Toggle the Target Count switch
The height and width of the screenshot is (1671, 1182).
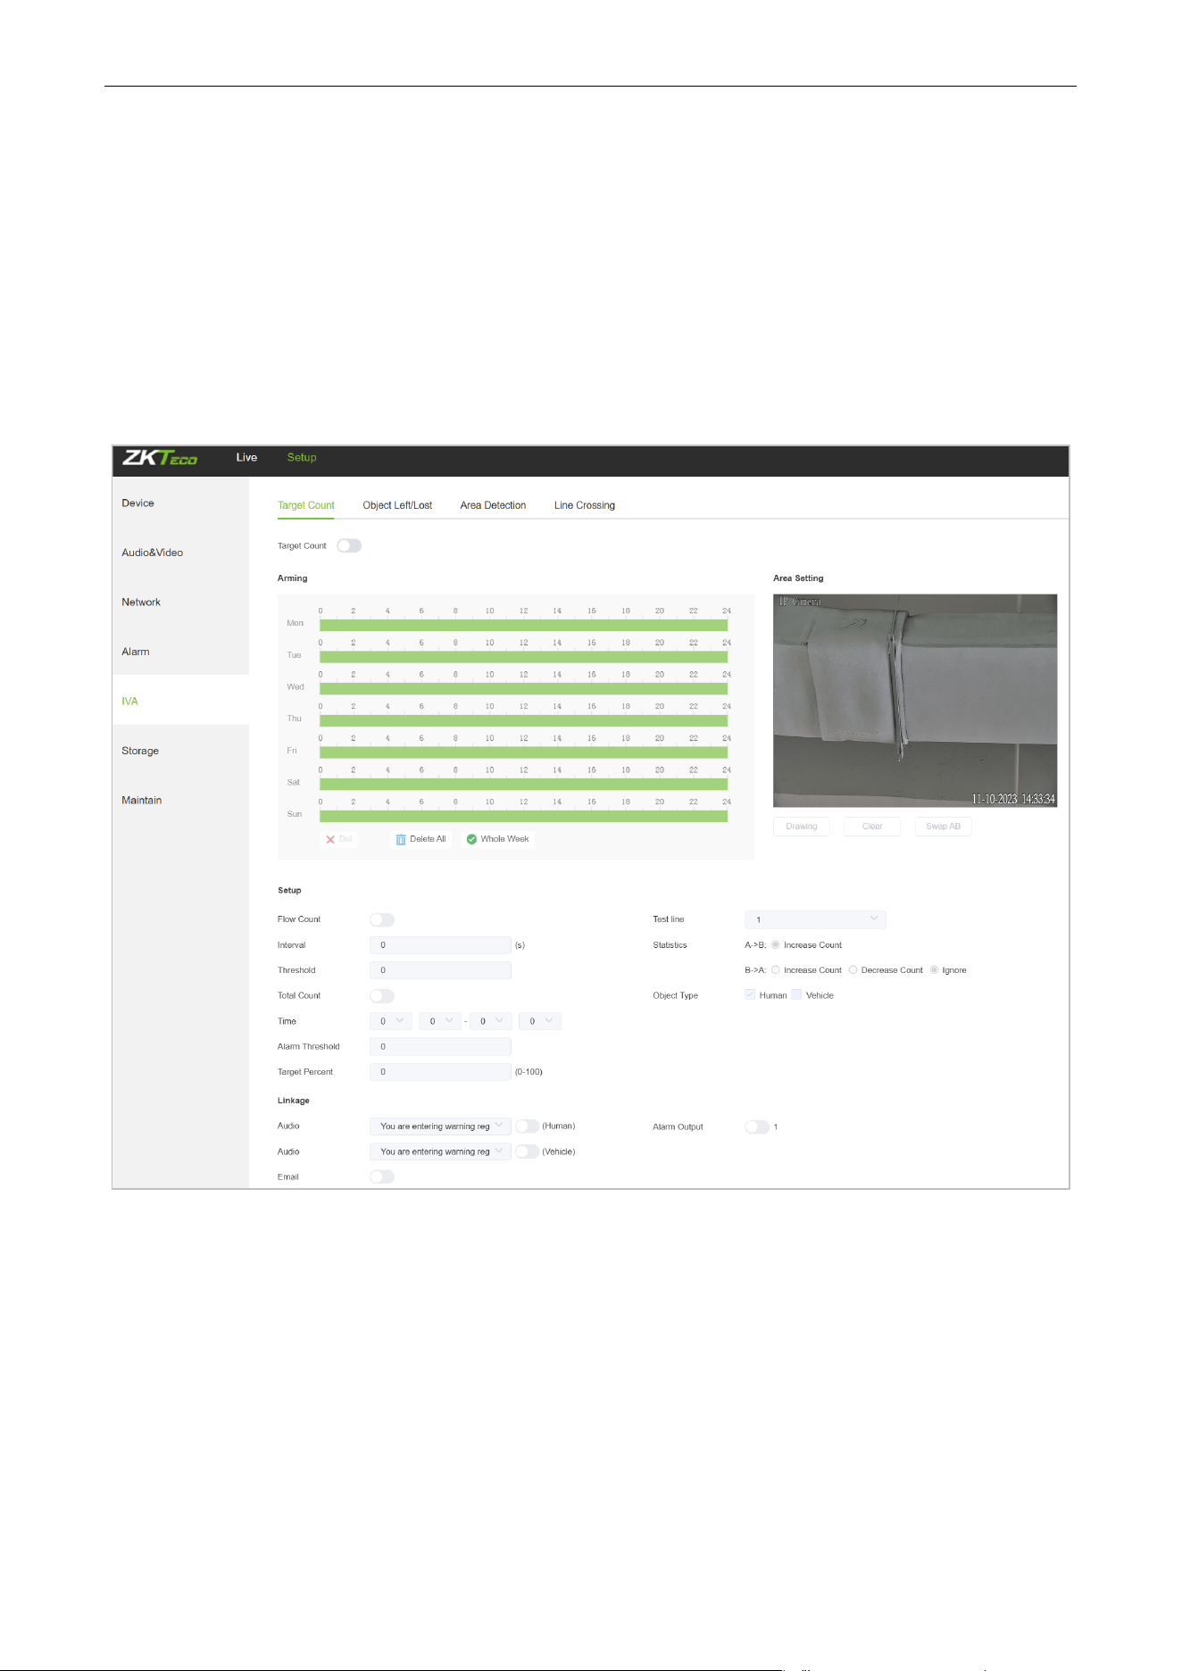click(x=349, y=545)
